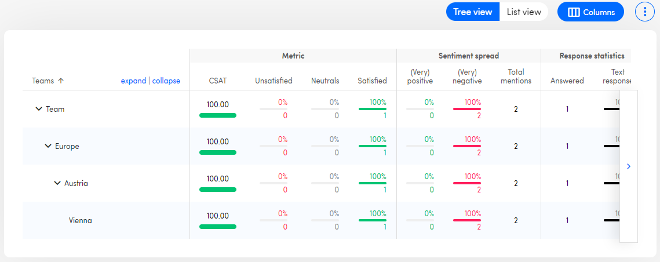Collapse the Europe row chevron
The height and width of the screenshot is (262, 660).
pyautogui.click(x=48, y=146)
